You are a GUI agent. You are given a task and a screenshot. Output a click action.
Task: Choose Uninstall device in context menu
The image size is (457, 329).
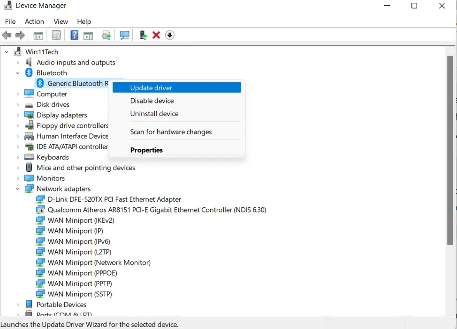pos(176,114)
